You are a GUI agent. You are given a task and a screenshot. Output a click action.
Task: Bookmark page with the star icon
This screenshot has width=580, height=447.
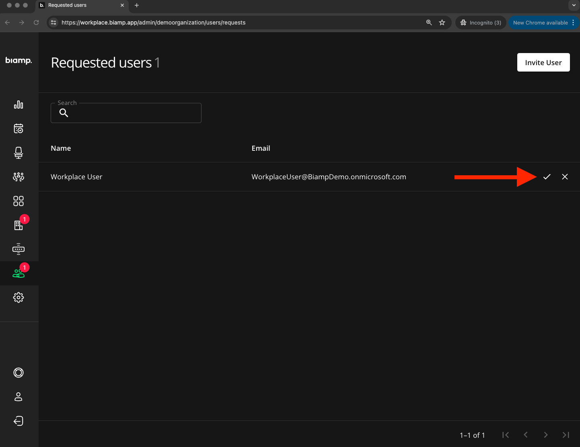pyautogui.click(x=442, y=23)
